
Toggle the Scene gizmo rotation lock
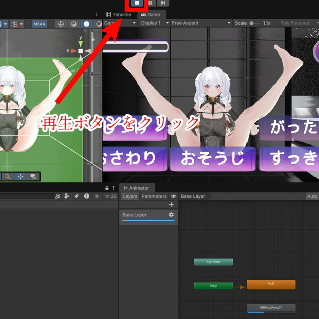pyautogui.click(x=93, y=39)
